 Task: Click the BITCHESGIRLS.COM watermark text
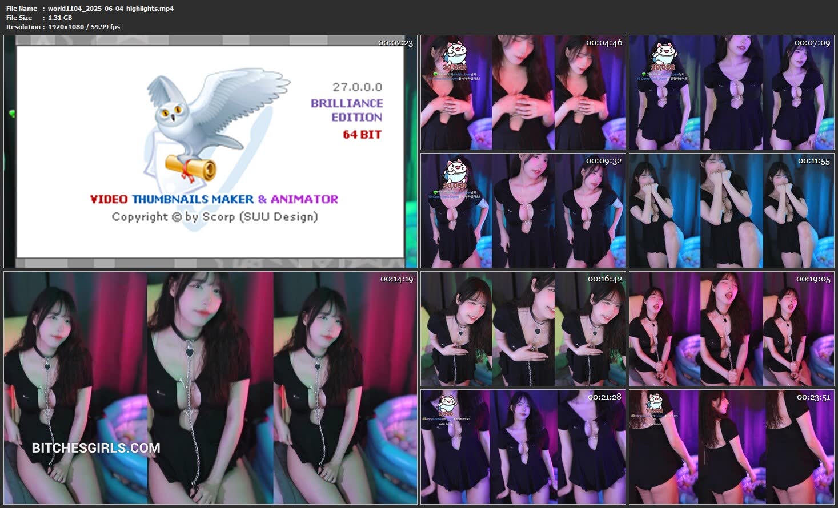tap(96, 448)
